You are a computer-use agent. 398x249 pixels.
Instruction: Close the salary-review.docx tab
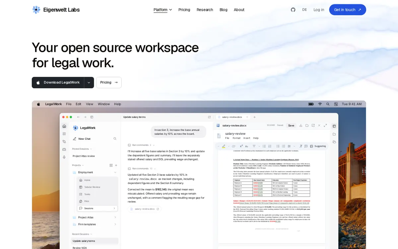point(247,117)
